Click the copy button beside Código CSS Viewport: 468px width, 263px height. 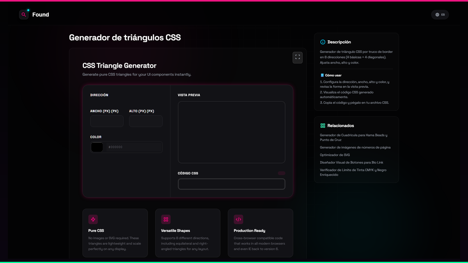[281, 173]
